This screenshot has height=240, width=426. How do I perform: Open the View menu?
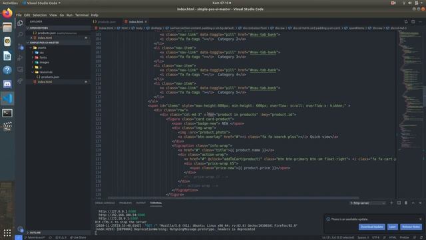[53, 15]
